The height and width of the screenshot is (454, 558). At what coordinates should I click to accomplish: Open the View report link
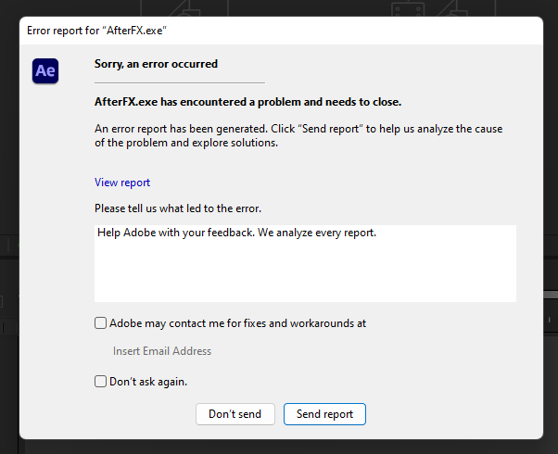point(122,183)
